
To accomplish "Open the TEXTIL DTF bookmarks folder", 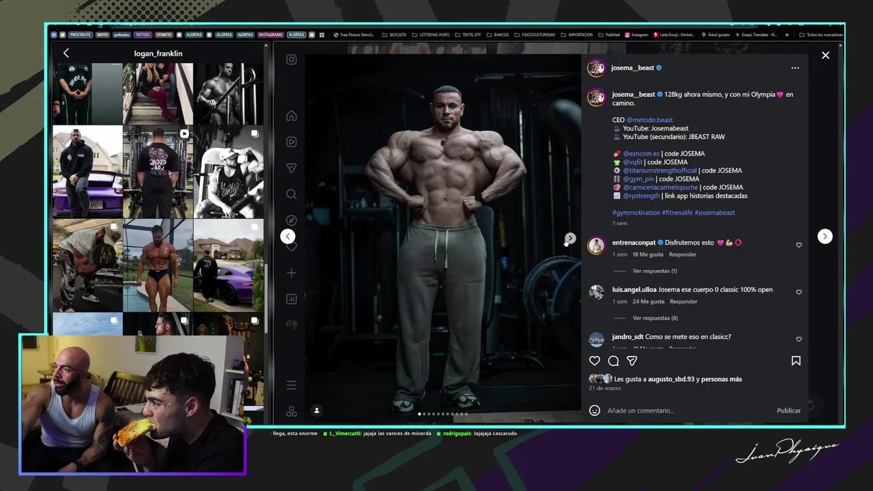I will click(x=468, y=35).
